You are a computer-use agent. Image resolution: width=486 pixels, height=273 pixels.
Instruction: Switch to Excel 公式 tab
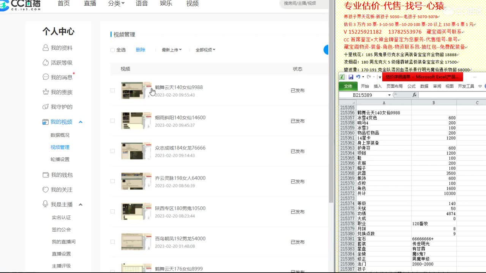point(412,86)
